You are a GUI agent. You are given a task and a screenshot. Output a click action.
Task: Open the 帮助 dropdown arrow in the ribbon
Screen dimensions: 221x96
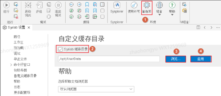(172, 15)
